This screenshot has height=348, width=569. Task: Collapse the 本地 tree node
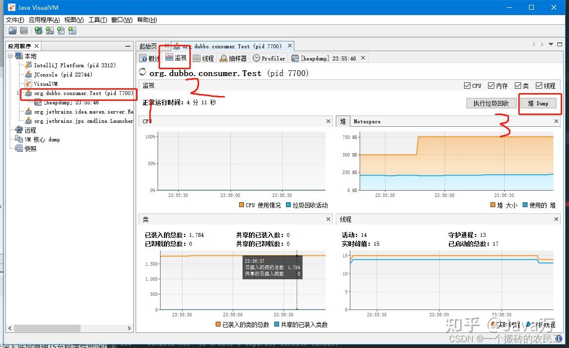pos(10,56)
